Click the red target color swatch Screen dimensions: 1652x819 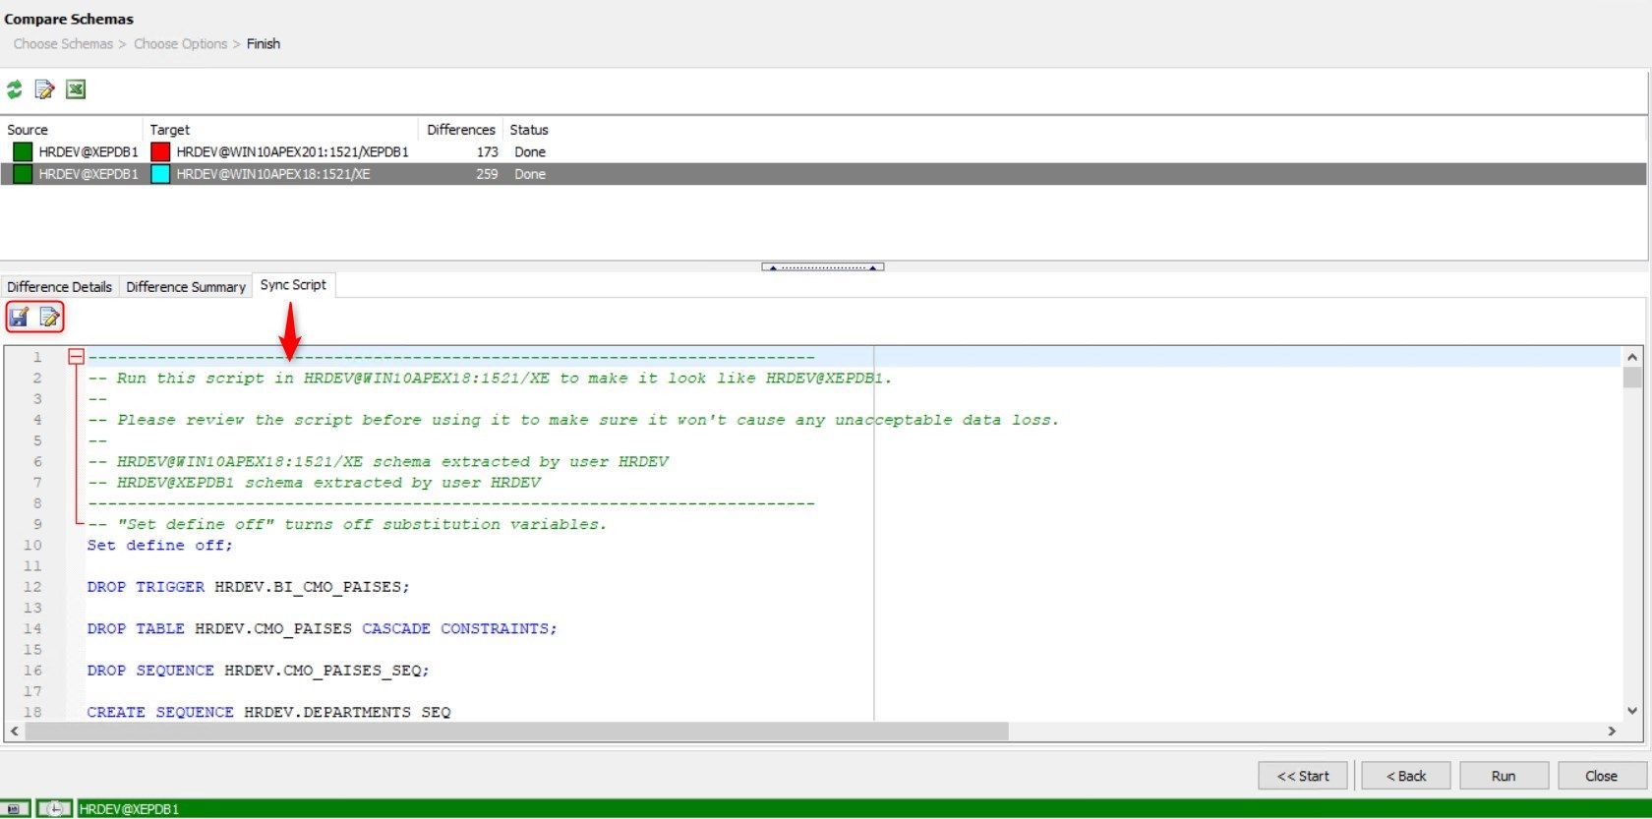coord(160,151)
